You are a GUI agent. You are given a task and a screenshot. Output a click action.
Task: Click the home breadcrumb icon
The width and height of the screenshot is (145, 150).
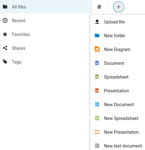tap(99, 7)
